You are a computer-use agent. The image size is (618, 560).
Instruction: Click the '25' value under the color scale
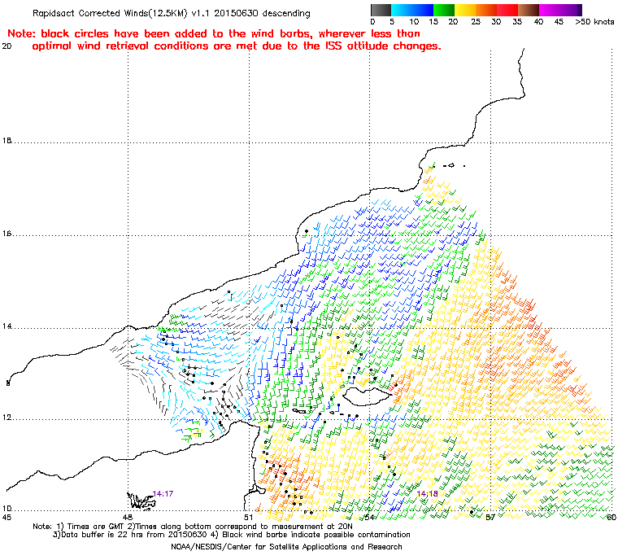click(x=476, y=22)
